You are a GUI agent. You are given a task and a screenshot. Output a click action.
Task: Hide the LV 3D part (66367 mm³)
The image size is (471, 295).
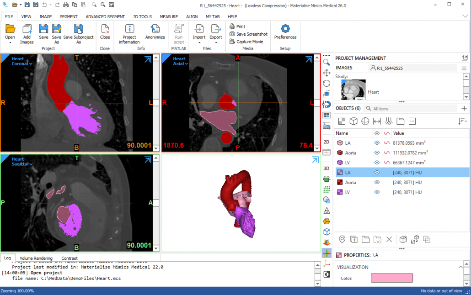click(377, 163)
